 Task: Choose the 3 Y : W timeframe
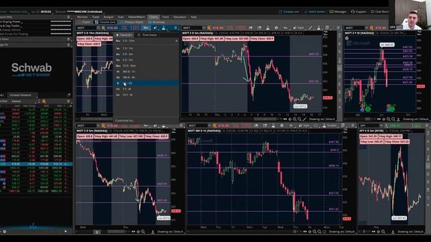[x=146, y=89]
